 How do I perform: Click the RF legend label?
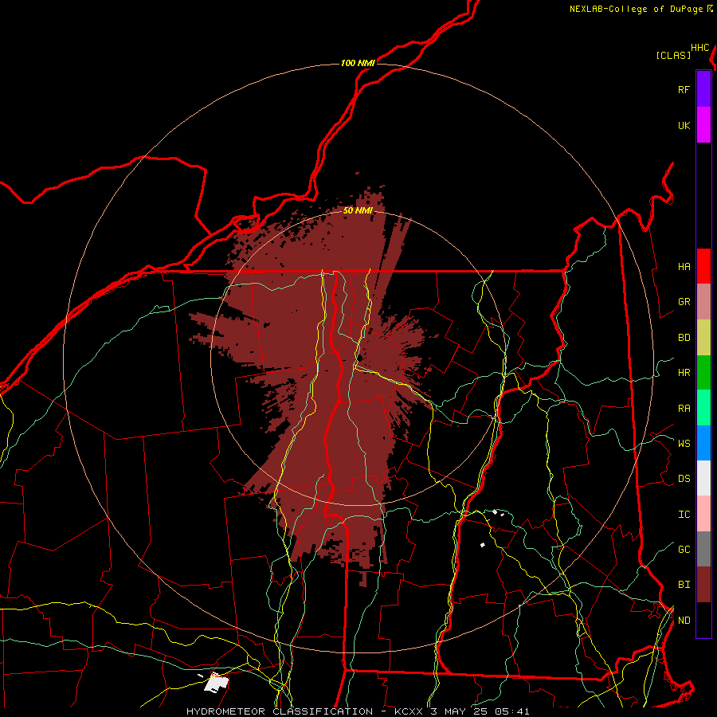pos(684,89)
